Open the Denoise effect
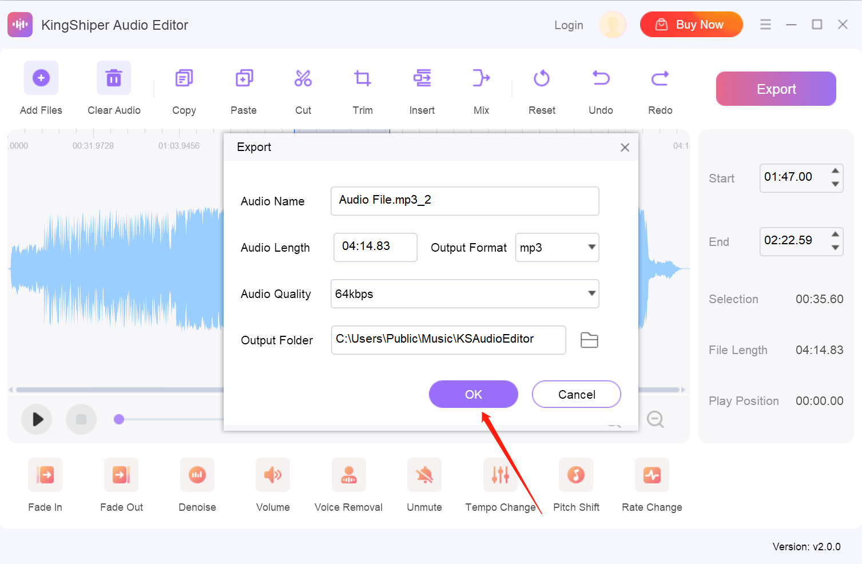 pyautogui.click(x=197, y=475)
